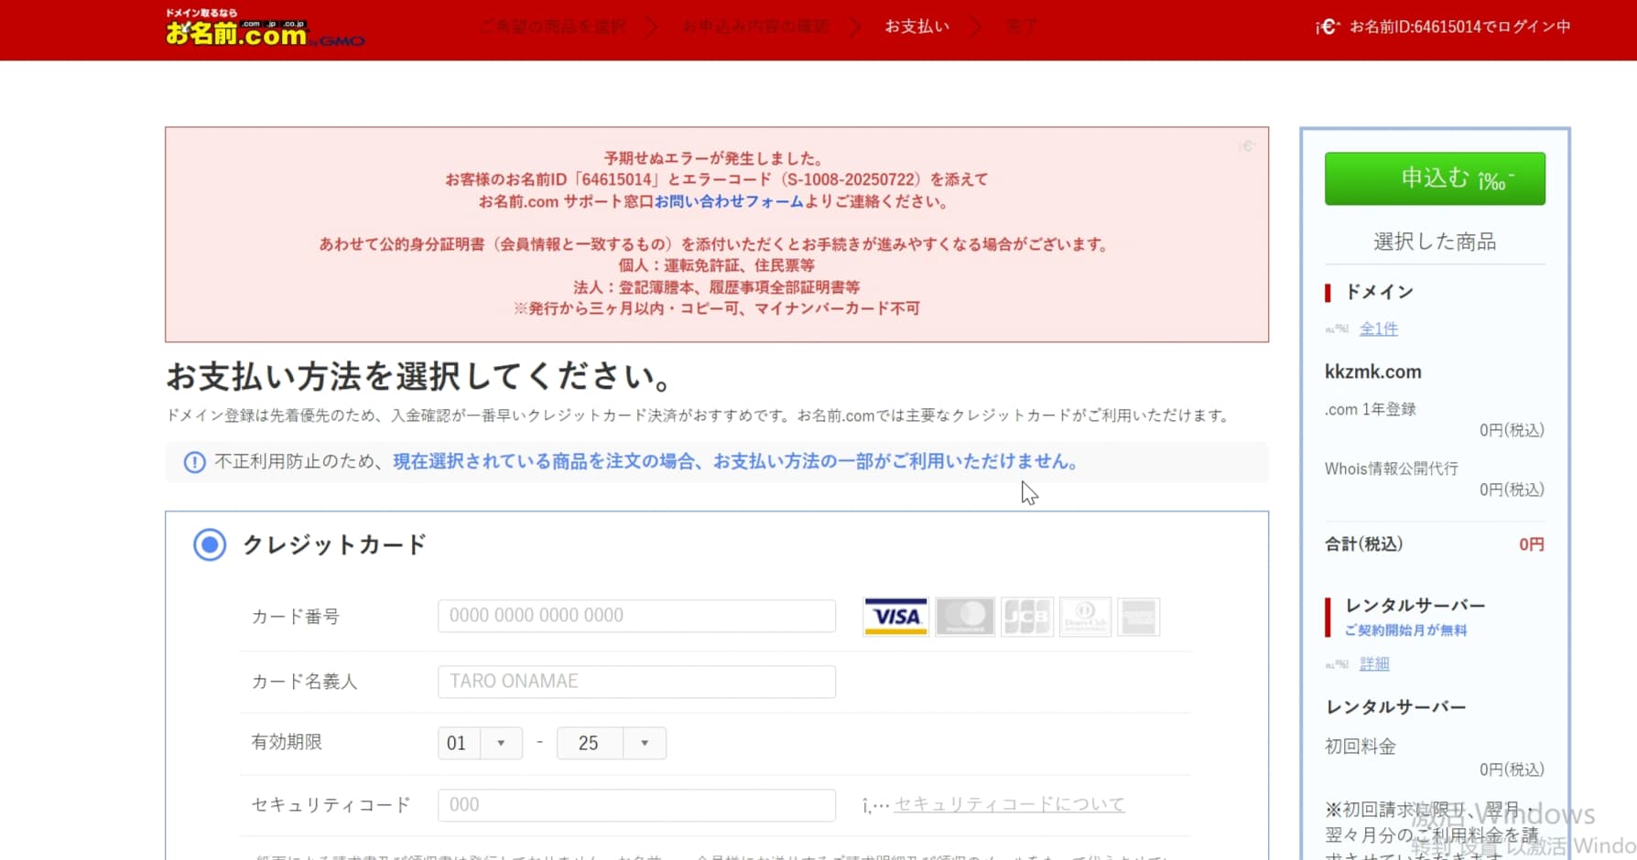Open the 全1件 domain link

[1379, 328]
